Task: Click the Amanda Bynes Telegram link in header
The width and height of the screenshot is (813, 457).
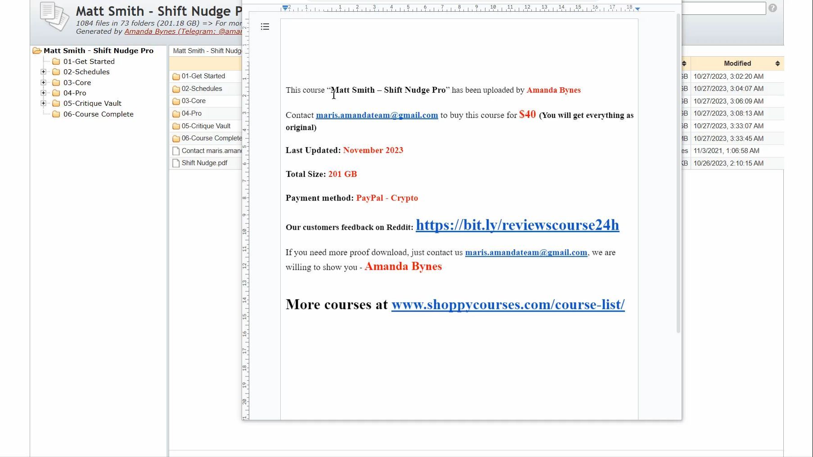Action: [183, 31]
